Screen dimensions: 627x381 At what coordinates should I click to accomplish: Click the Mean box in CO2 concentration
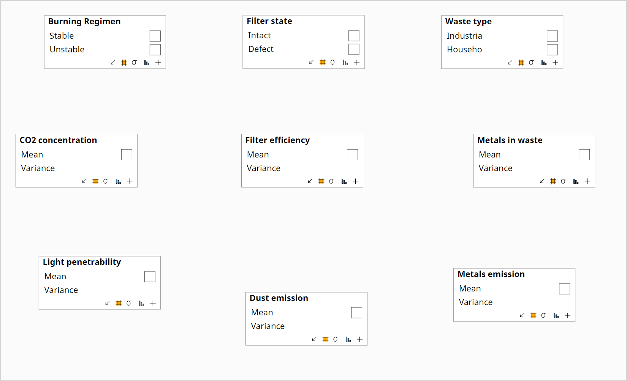(127, 155)
